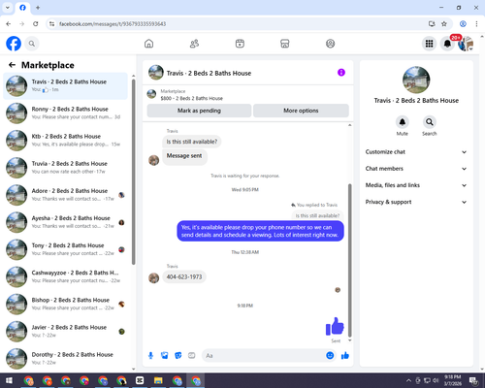Expand Media, files and links section
Viewport: 485px width, 388px height.
point(416,185)
